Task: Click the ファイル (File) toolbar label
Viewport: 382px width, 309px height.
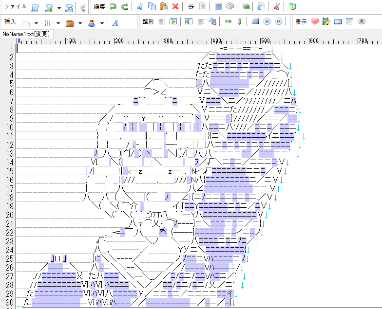Action: 16,7
